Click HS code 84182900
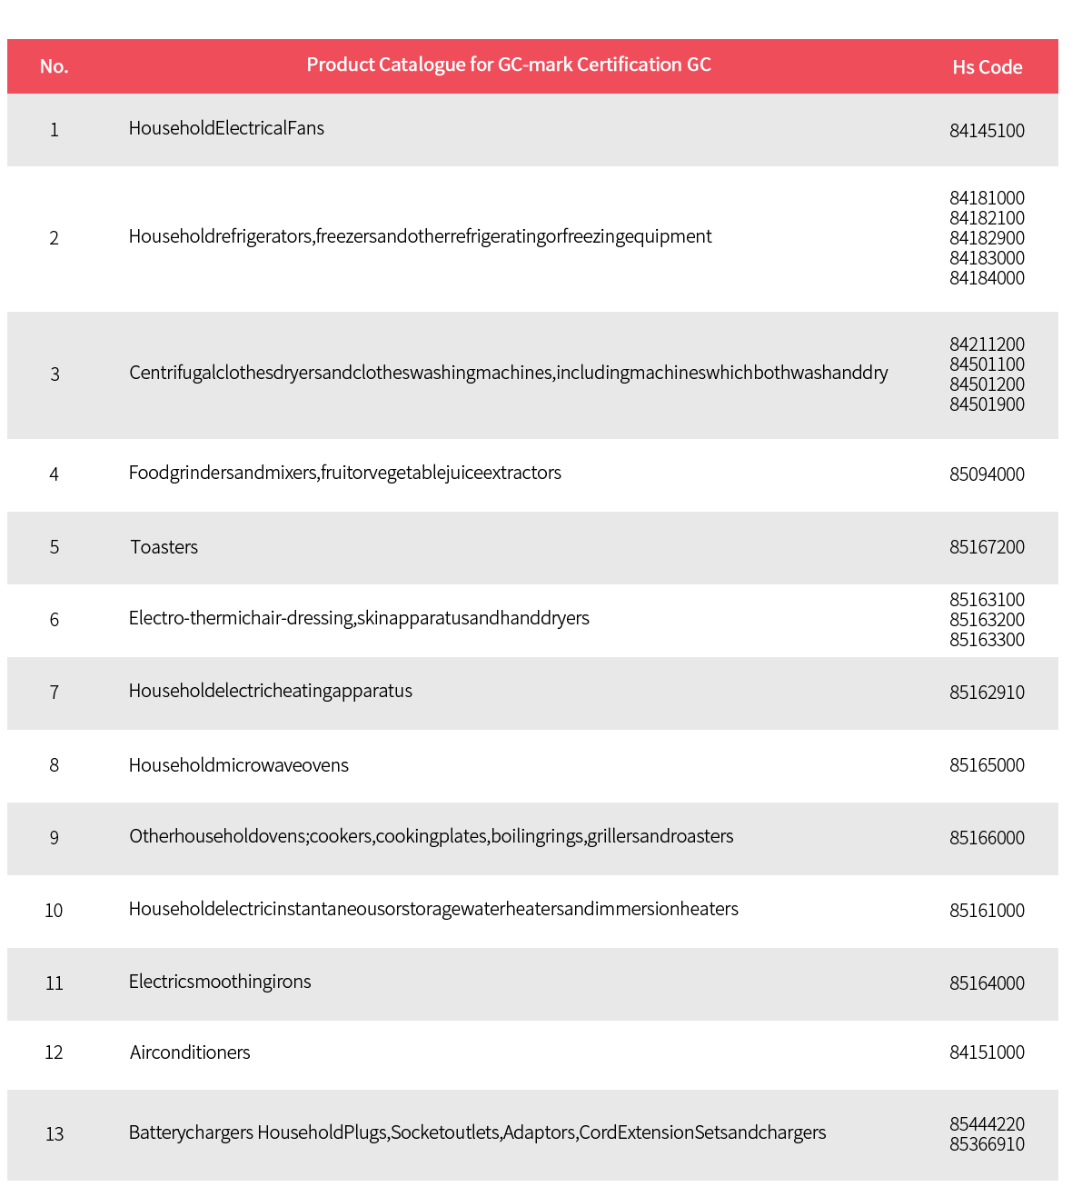Viewport: 1082px width, 1197px height. click(x=988, y=238)
